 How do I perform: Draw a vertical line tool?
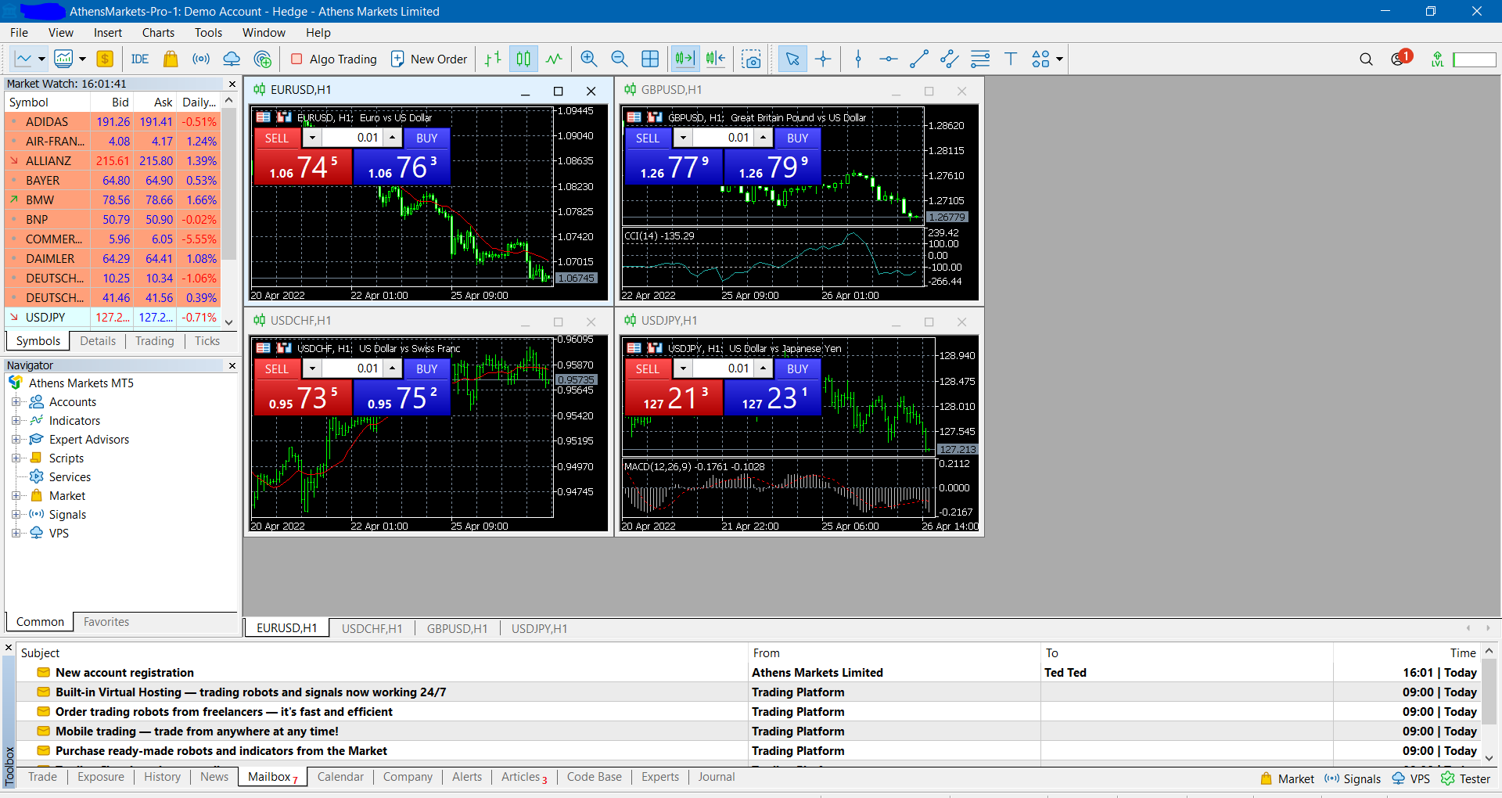click(858, 59)
